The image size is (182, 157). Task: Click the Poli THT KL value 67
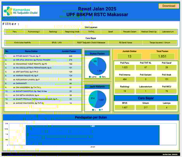pos(146,67)
